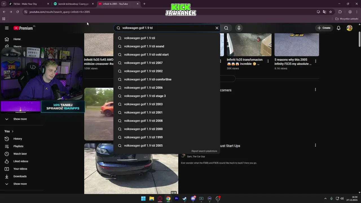The width and height of the screenshot is (361, 203).
Task: Reload the page
Action: click(x=17, y=12)
